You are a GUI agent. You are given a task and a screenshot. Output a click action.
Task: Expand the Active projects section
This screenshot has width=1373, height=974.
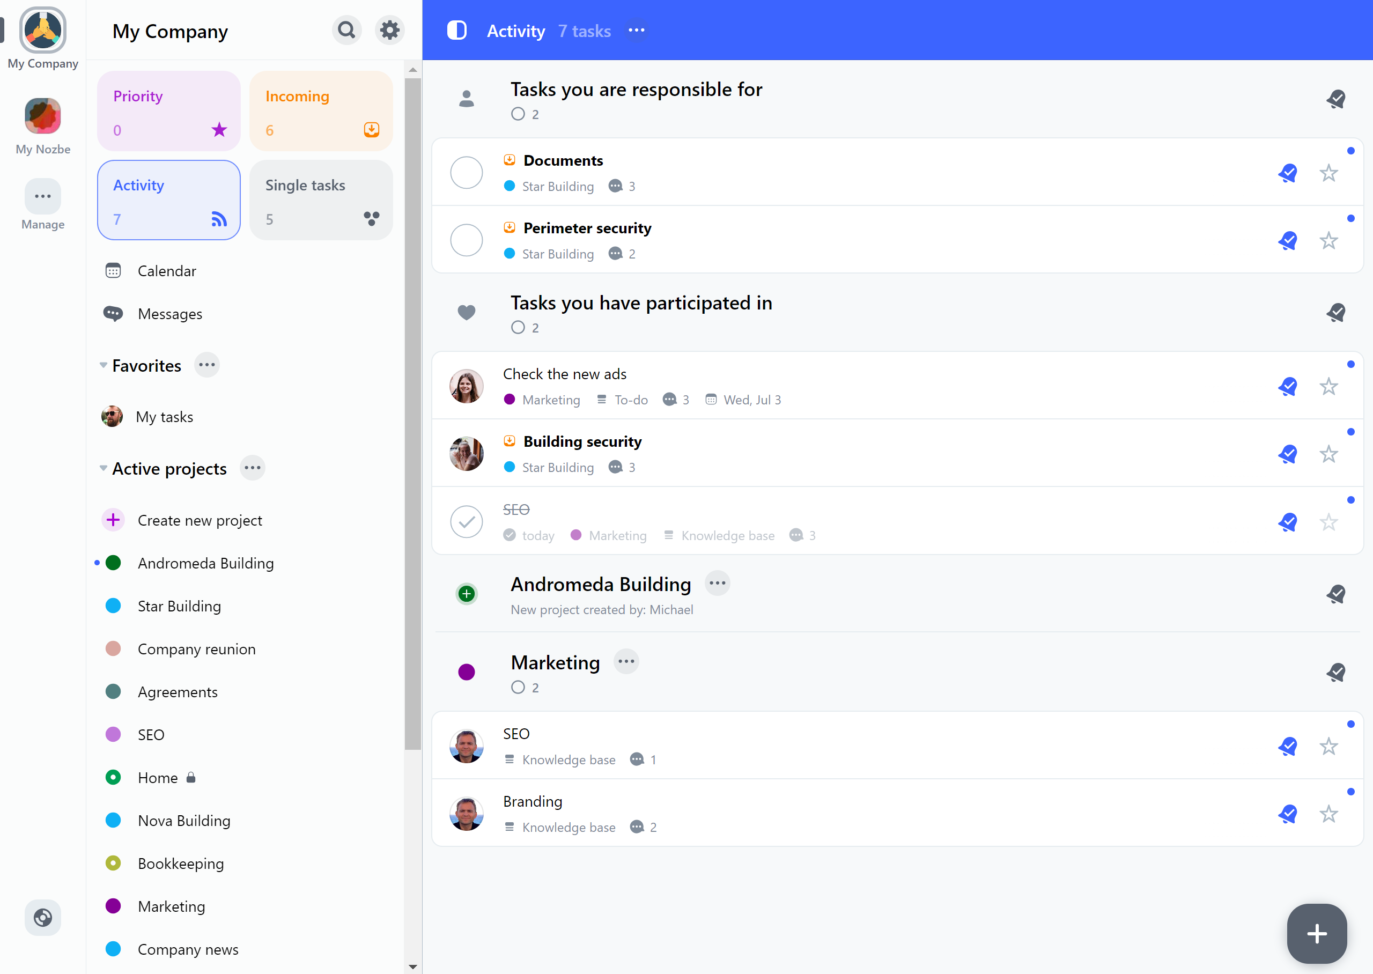coord(102,468)
